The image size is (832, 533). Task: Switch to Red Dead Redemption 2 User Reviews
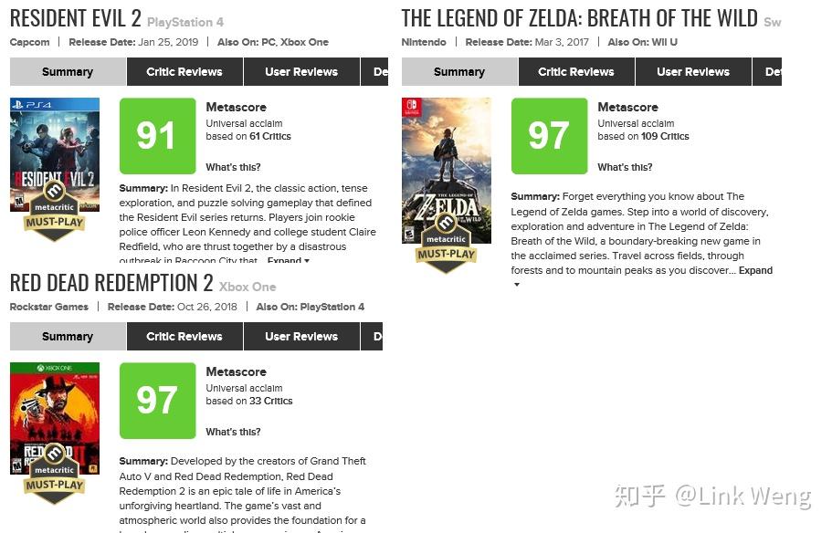pos(301,336)
